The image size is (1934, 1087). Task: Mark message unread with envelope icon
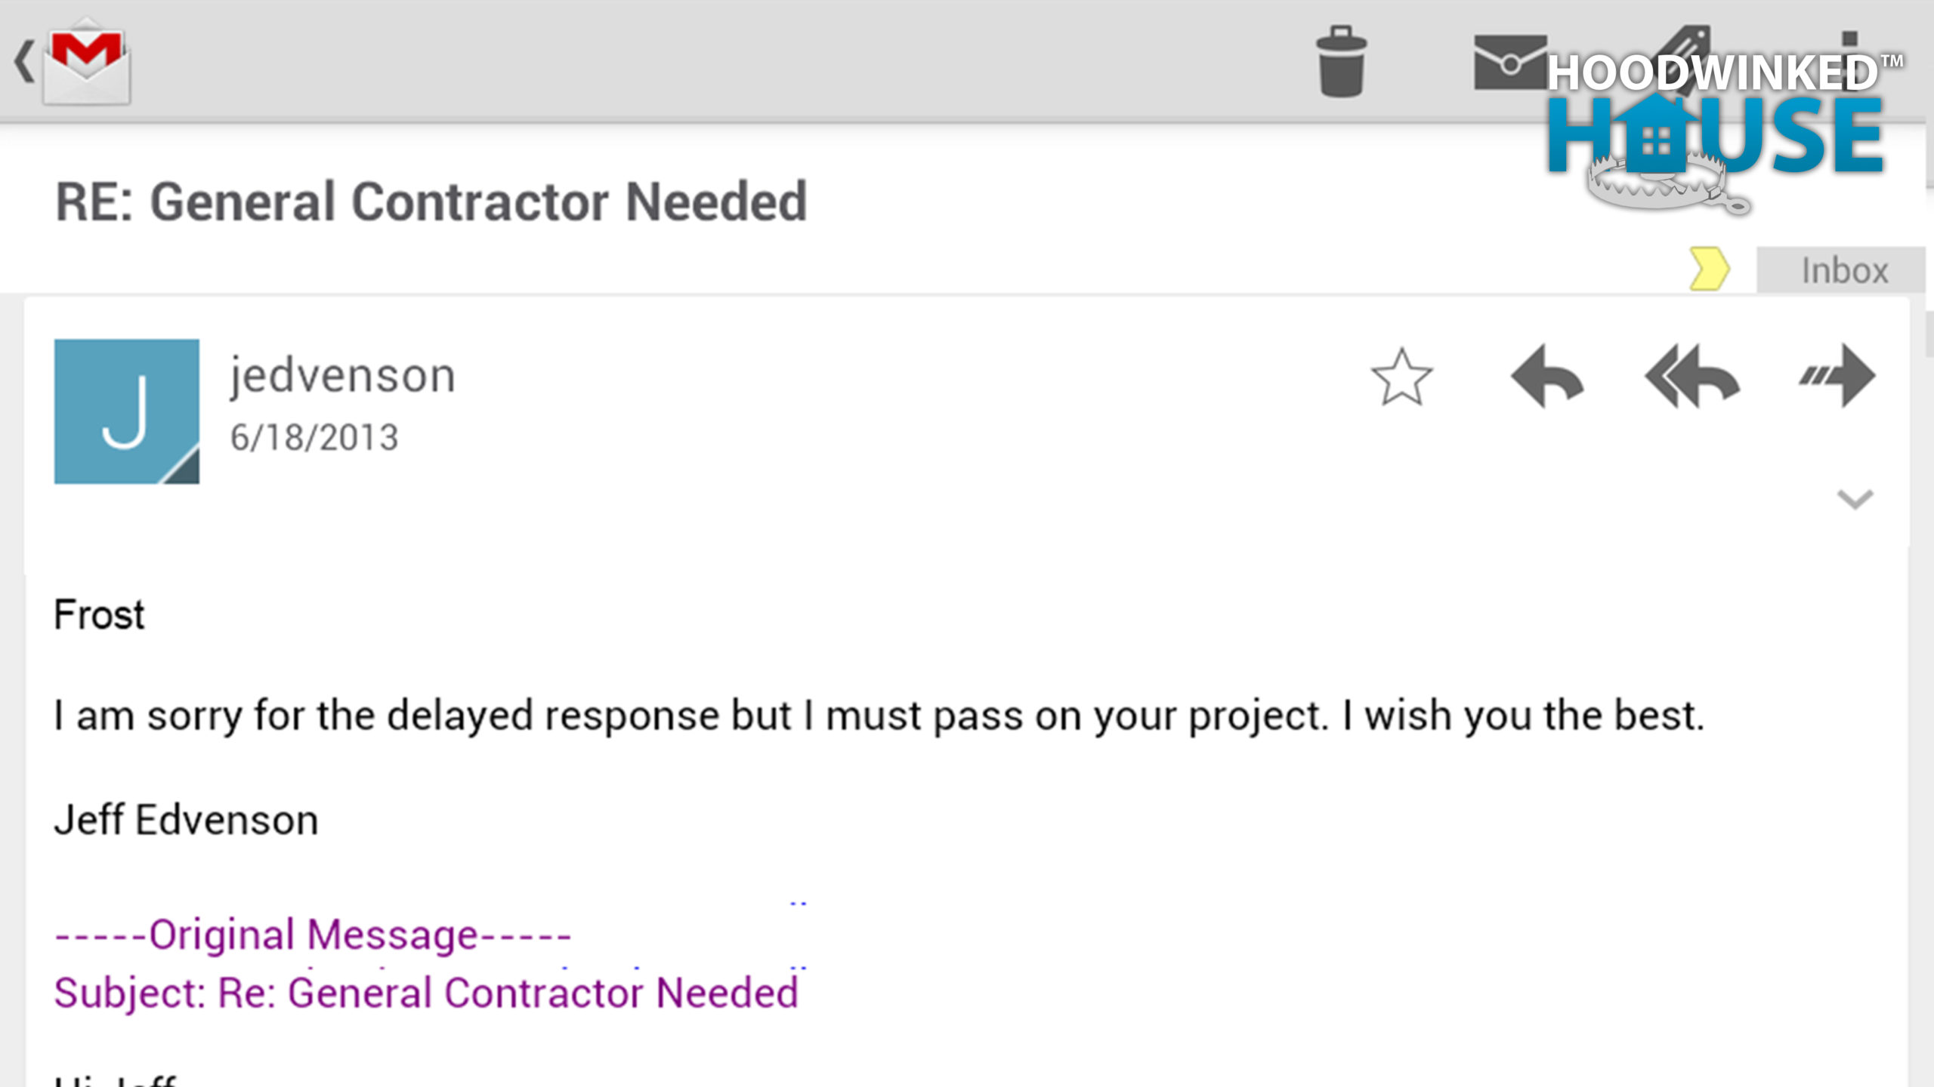(x=1509, y=62)
